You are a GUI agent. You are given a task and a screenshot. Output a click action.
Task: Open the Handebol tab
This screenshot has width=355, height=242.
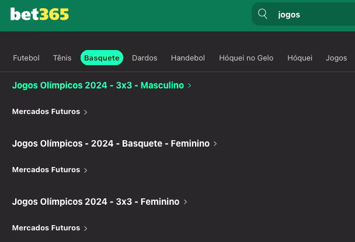click(188, 58)
